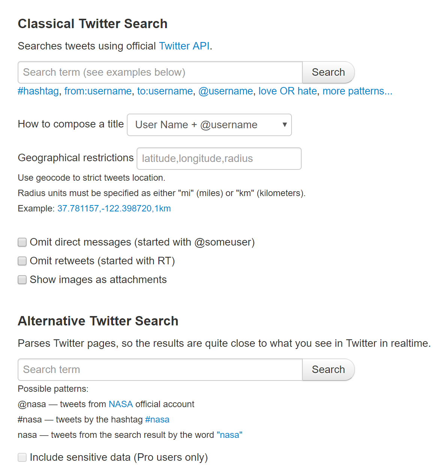Viewport: 439px width, 469px height.
Task: Enable 'Omit direct messages' checkbox
Action: (x=22, y=242)
